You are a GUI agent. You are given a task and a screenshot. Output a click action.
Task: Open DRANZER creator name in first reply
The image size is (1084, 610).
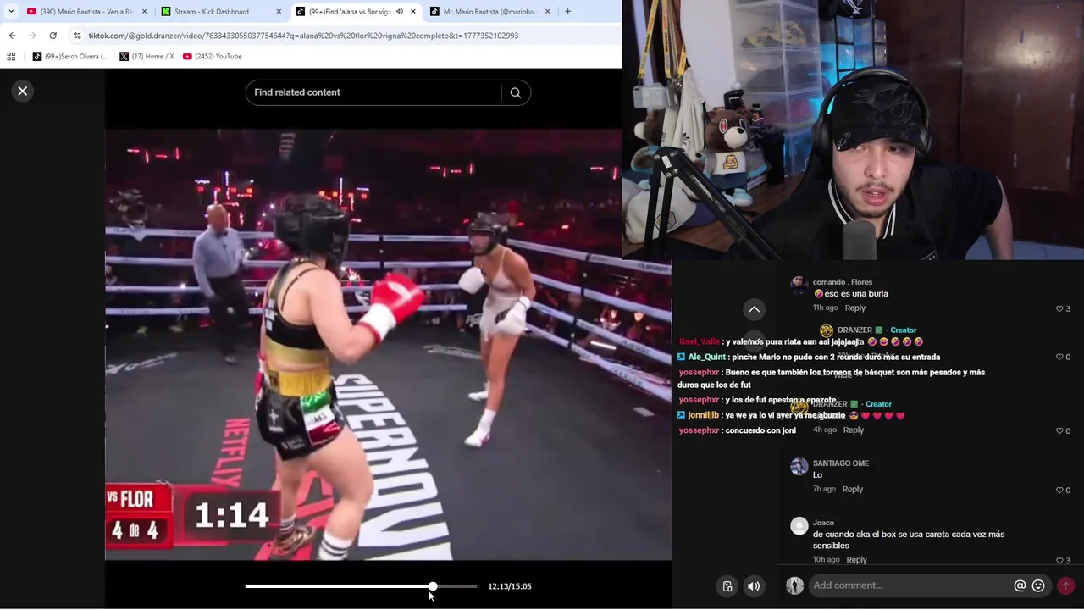click(854, 330)
